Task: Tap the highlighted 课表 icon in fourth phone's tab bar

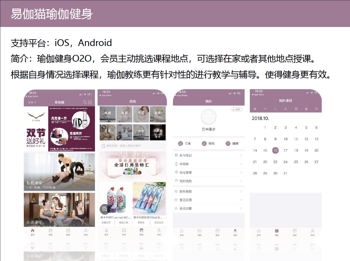Action: click(277, 231)
